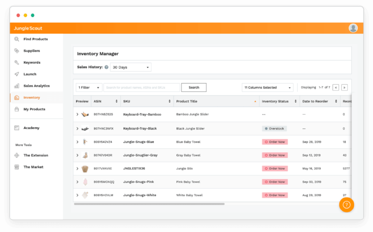Click the Gray Baby Towel thumbnail
Viewport: 373px width, 232px height.
point(85,155)
